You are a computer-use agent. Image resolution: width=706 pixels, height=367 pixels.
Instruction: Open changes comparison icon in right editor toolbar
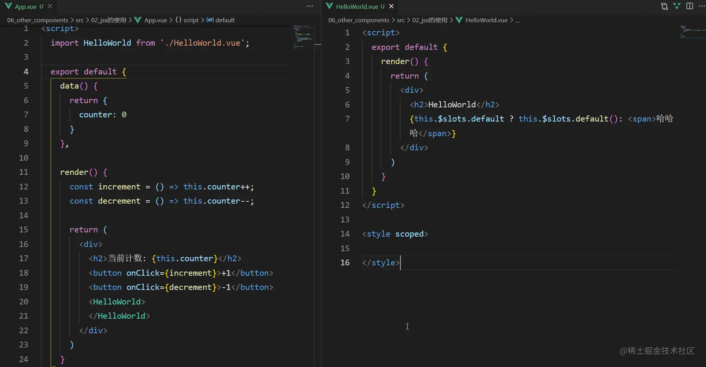click(664, 6)
